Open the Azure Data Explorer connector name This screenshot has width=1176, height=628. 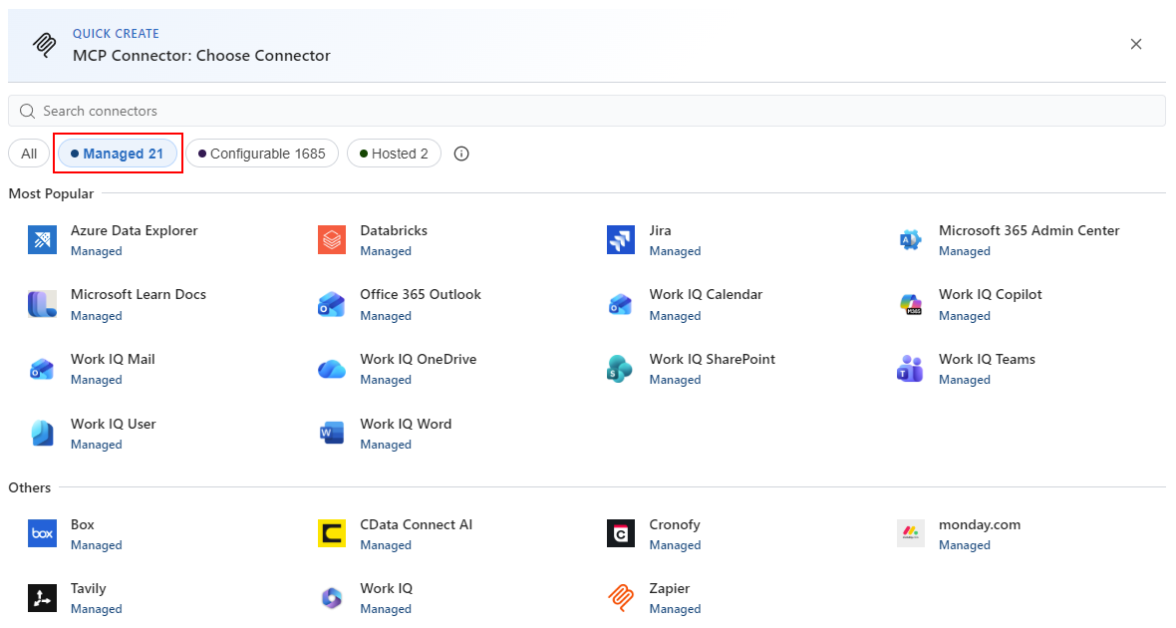(x=135, y=231)
